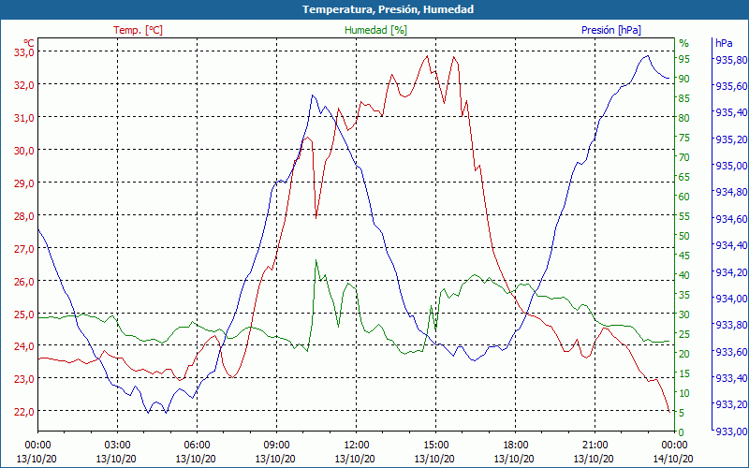Click the '935,80' pressure axis value
The width and height of the screenshot is (749, 468).
pyautogui.click(x=730, y=60)
